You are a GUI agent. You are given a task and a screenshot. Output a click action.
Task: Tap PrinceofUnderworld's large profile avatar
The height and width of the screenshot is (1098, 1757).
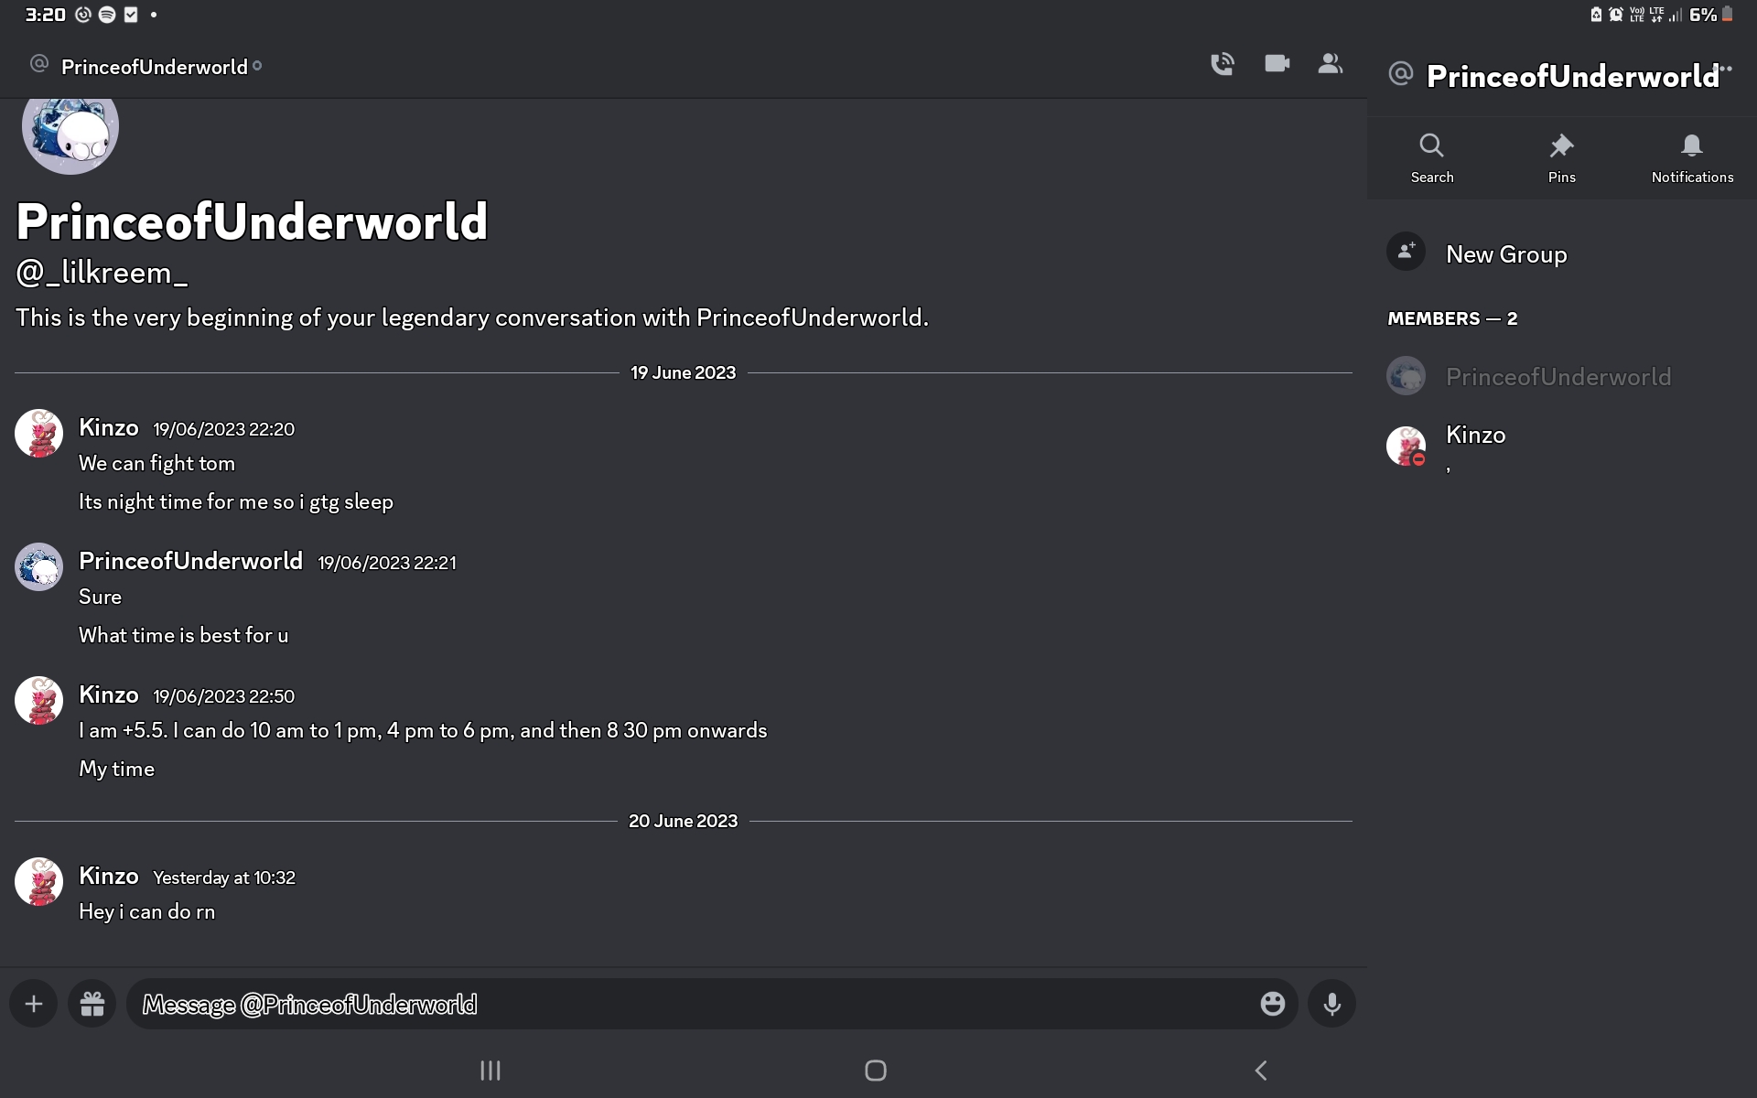point(70,128)
